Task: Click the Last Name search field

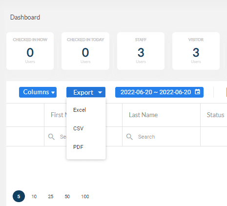Action: point(161,137)
